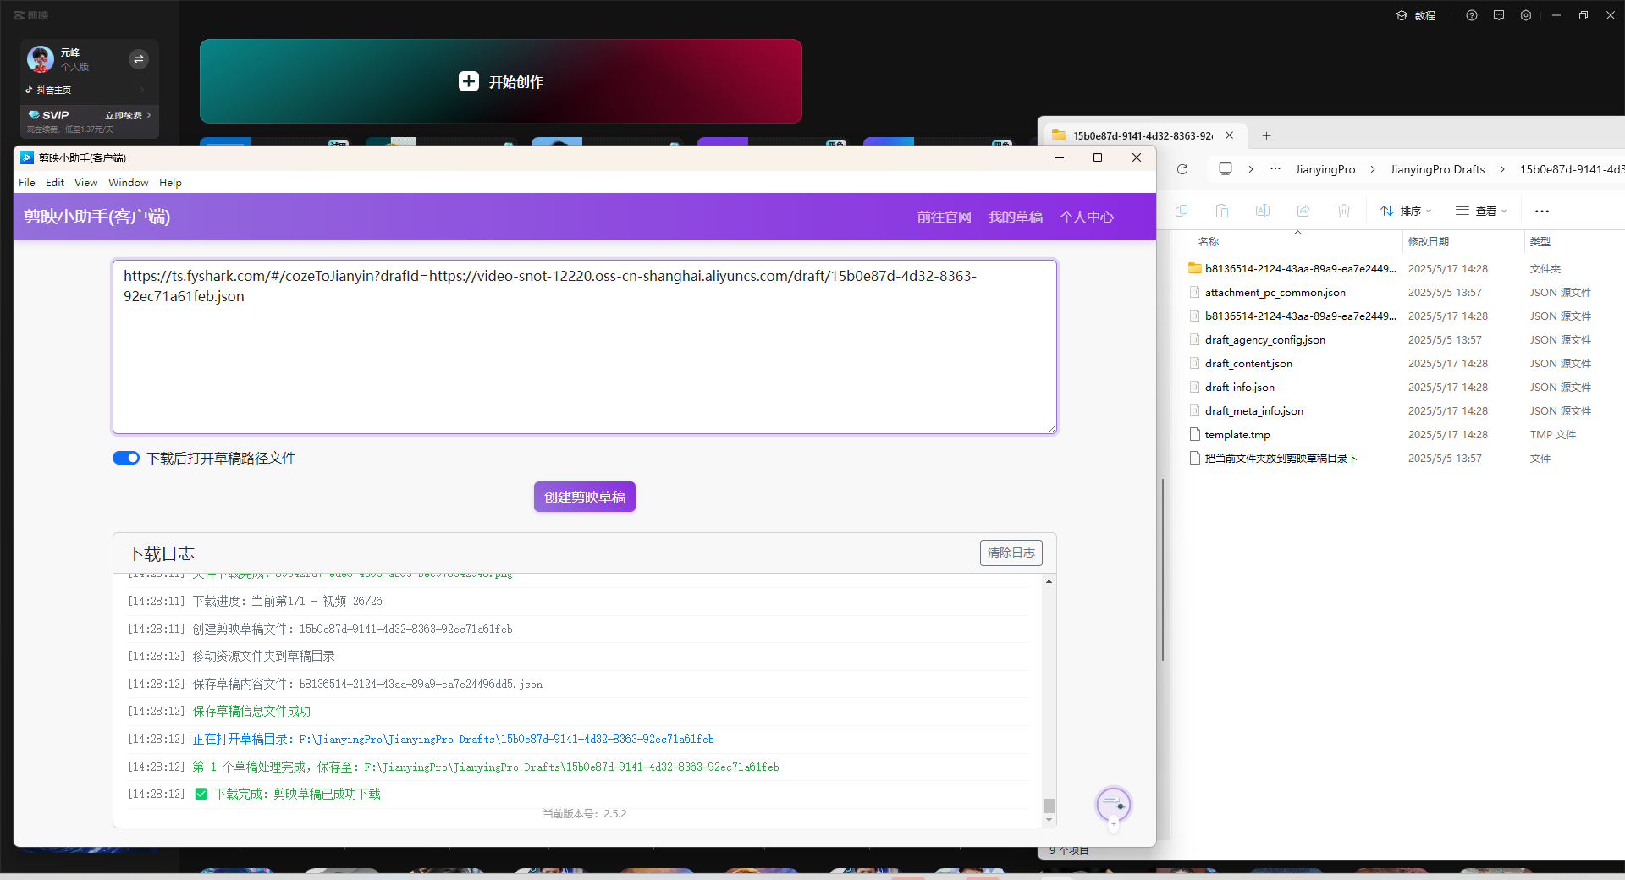Open the 元峰 profile avatar in JianYing

coord(41,59)
